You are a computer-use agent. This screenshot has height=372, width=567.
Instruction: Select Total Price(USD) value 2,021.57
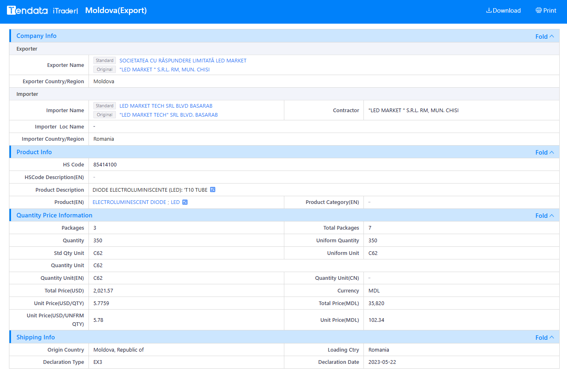coord(103,290)
